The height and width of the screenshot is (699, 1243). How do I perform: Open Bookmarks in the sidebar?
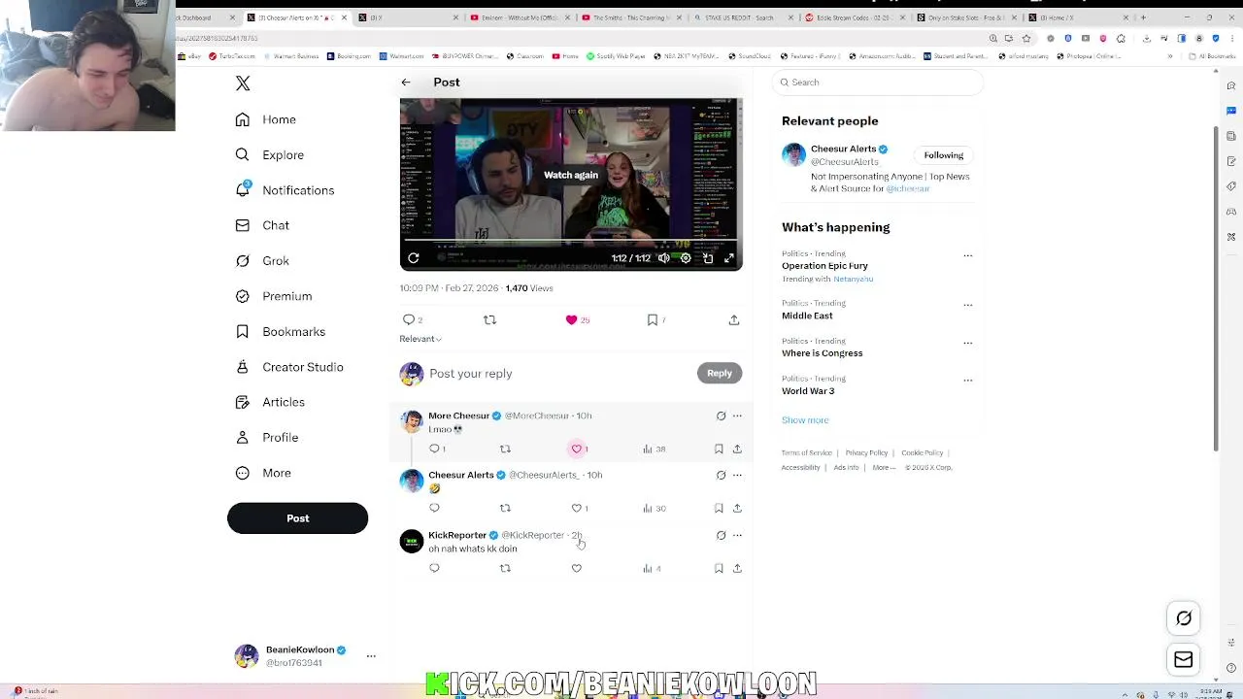(280, 332)
